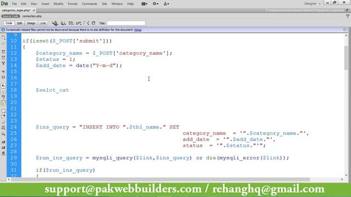
Task: Switch to Design view
Action: 31,23
